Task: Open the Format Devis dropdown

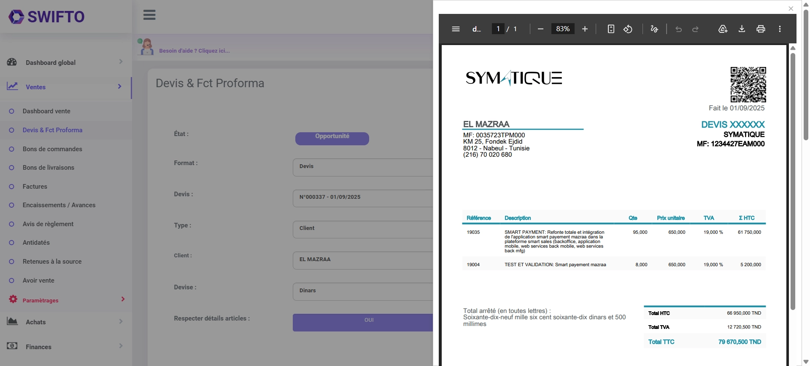Action: 363,167
